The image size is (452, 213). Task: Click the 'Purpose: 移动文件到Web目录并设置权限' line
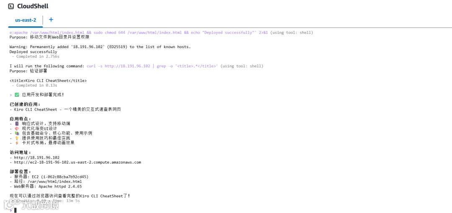pyautogui.click(x=49, y=37)
